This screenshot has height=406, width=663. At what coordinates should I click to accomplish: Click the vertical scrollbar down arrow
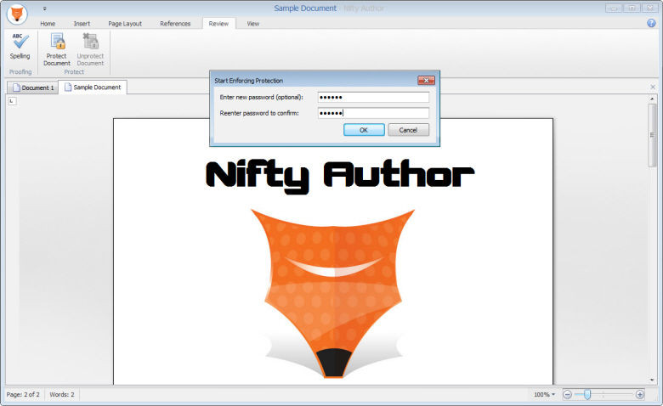click(652, 381)
